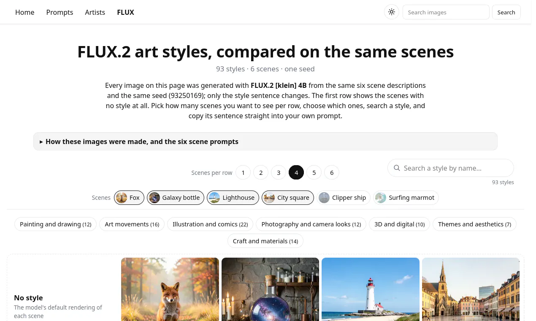536x321 pixels.
Task: Open the Prompts nav link
Action: click(x=60, y=12)
